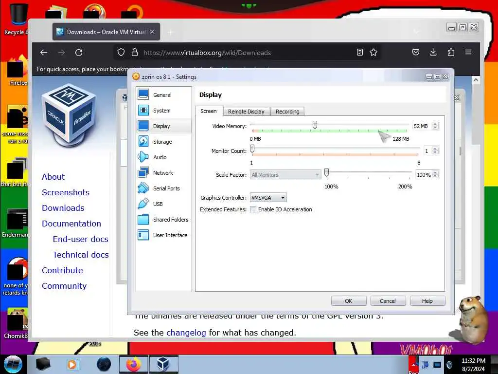Click the Help button
The height and width of the screenshot is (374, 498).
tap(427, 301)
